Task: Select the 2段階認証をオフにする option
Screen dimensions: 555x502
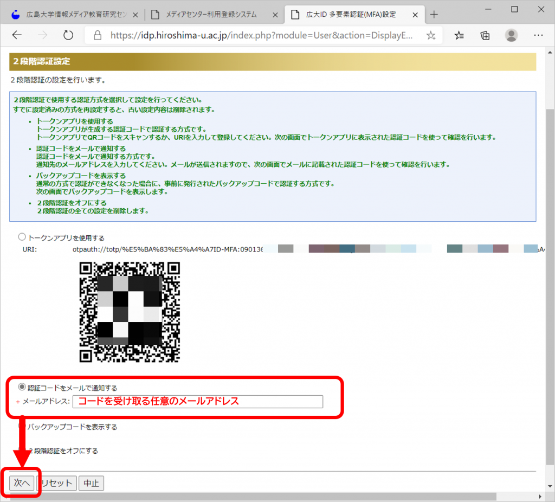Action: [x=63, y=450]
